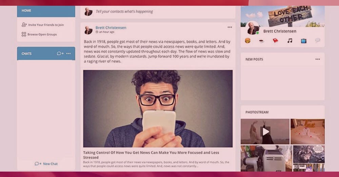The height and width of the screenshot is (177, 339).
Task: Expand the NEW POSTS three-dots menu
Action: [317, 59]
